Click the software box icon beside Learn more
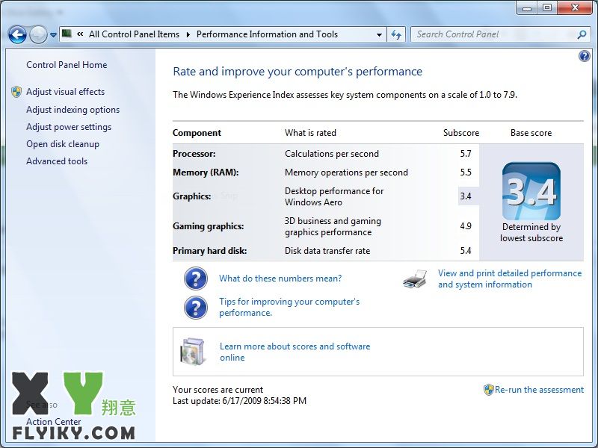The image size is (598, 448). tap(193, 352)
